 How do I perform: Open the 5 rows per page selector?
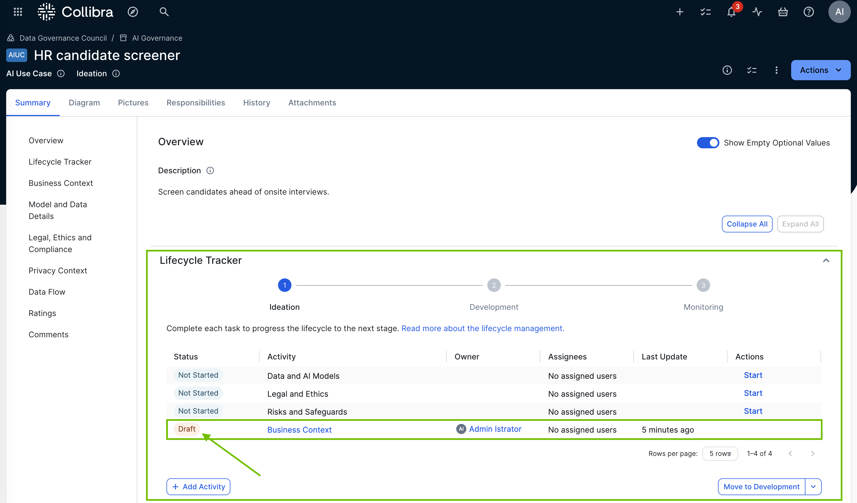pos(720,454)
